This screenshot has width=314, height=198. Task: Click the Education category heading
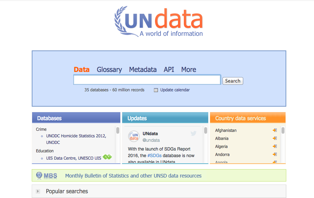44,151
